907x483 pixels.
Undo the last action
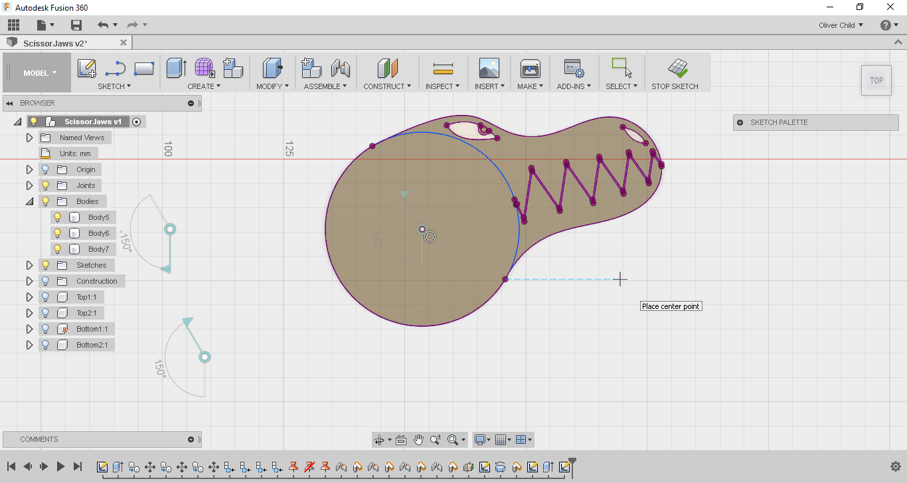103,25
